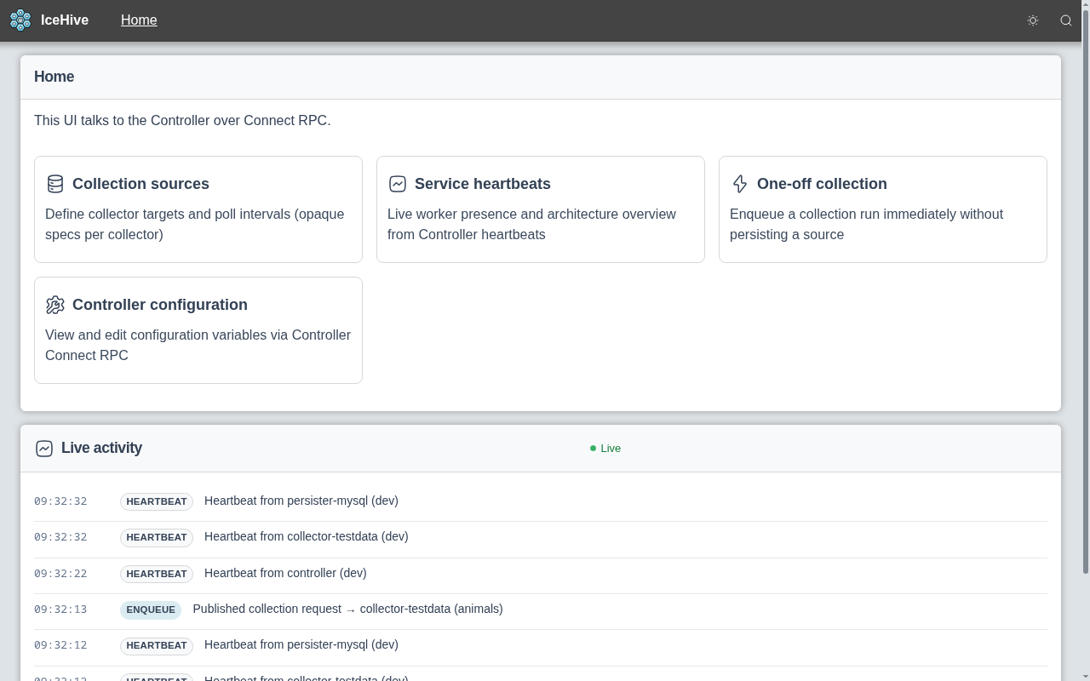Viewport: 1090px width, 681px height.
Task: Click the Controller configuration gear icon
Action: pyautogui.click(x=55, y=305)
